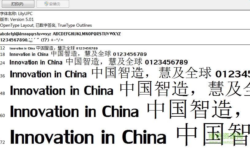Click the OpenType Layout, TrueType Outlines line

46,25
